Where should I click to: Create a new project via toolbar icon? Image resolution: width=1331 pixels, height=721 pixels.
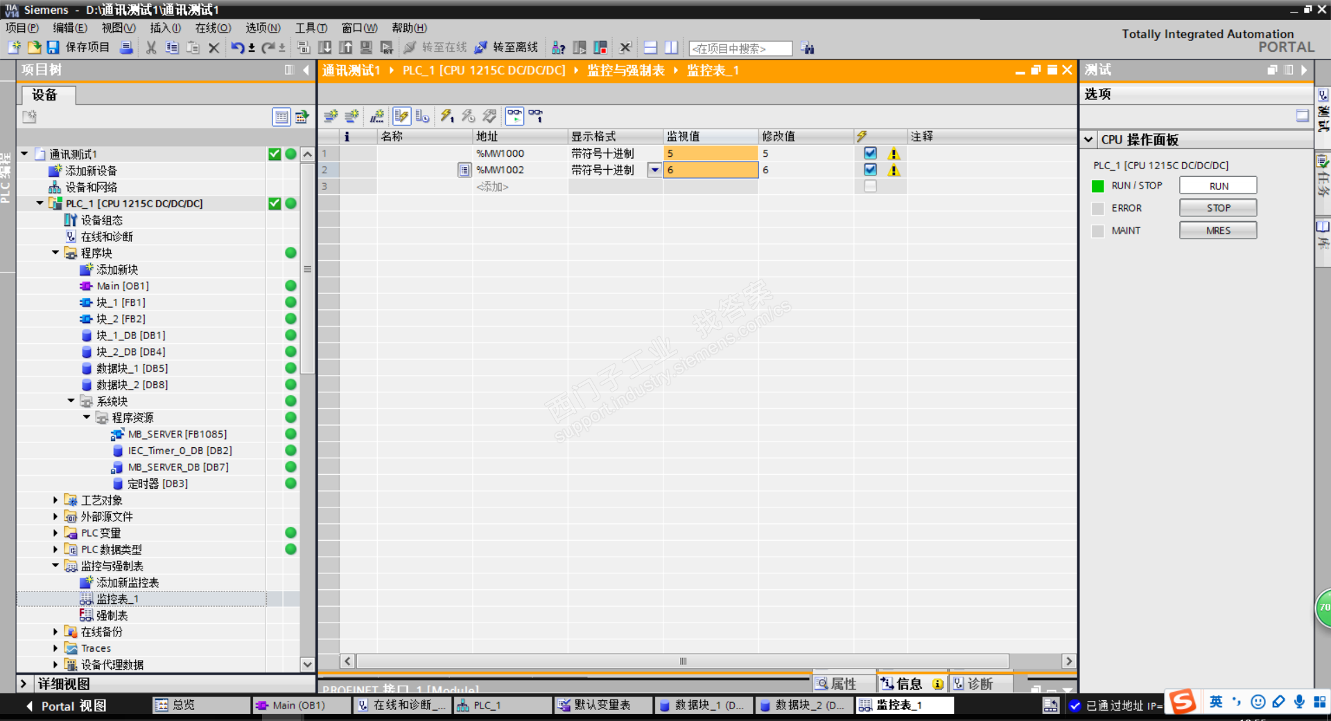[x=14, y=47]
